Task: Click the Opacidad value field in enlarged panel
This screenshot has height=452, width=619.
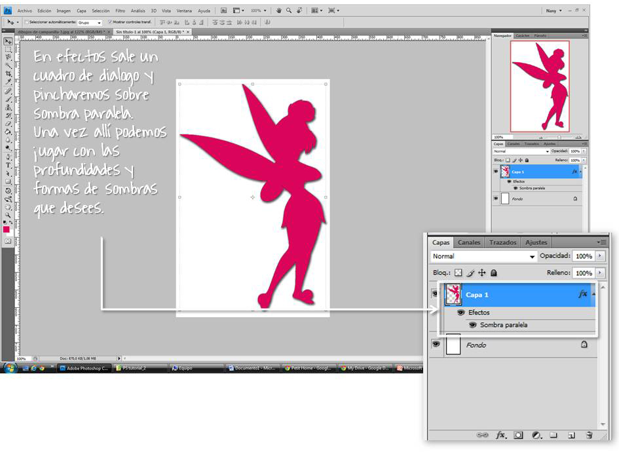Action: point(584,255)
